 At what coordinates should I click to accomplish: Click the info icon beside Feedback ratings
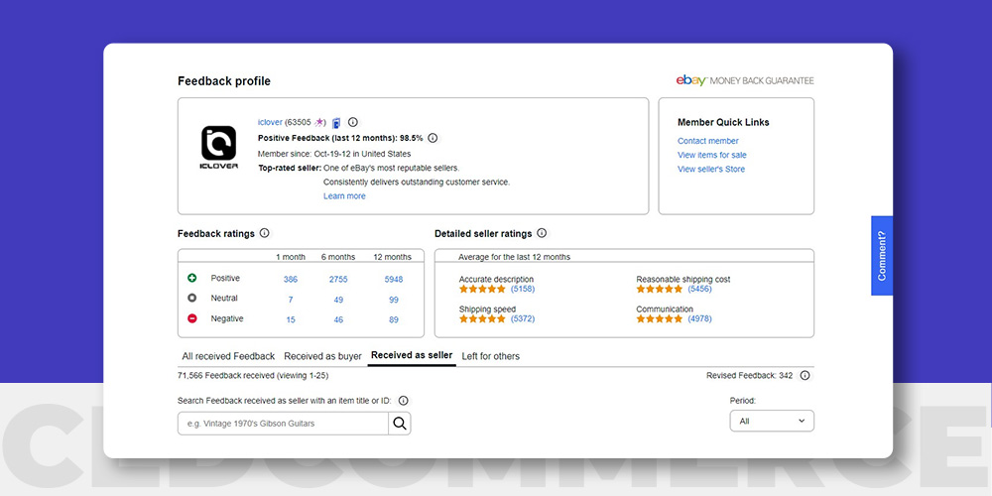[265, 233]
